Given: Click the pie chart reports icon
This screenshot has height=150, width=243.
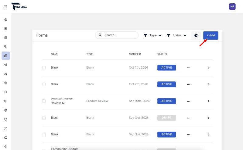Looking at the screenshot, I should 196,35.
